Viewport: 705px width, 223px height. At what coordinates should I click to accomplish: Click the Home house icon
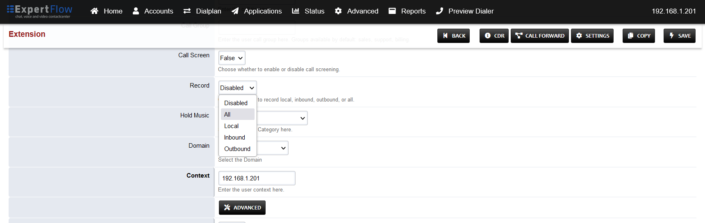tap(94, 11)
